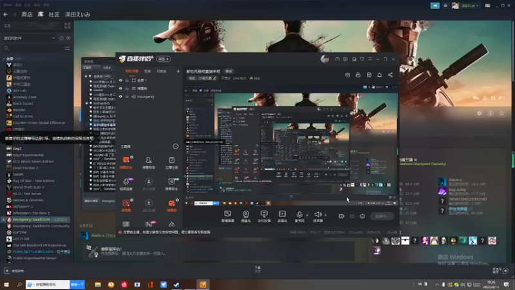Image resolution: width=515 pixels, height=290 pixels.
Task: Show hidden system tray icons
Action: (437, 284)
